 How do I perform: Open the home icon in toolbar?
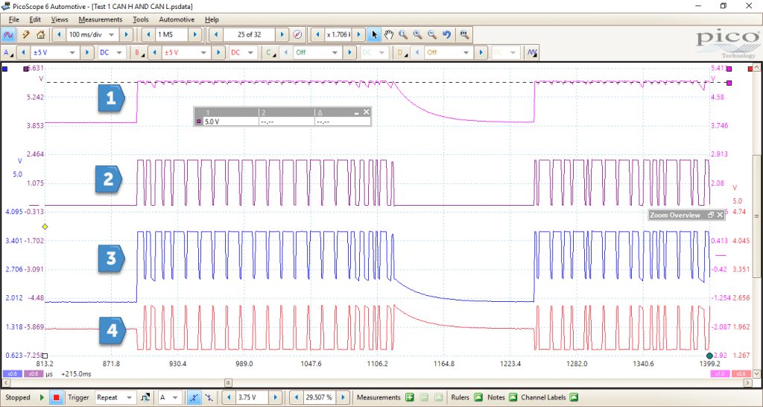point(40,34)
